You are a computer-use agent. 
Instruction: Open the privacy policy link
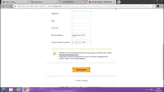pyautogui.click(x=69, y=55)
